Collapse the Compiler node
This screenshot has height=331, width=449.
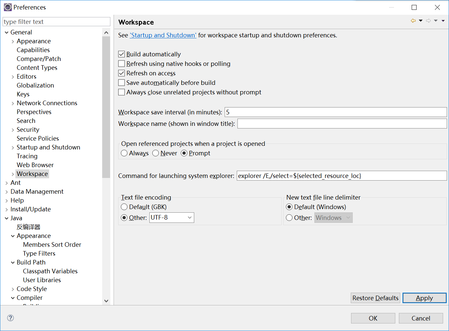[x=13, y=298]
